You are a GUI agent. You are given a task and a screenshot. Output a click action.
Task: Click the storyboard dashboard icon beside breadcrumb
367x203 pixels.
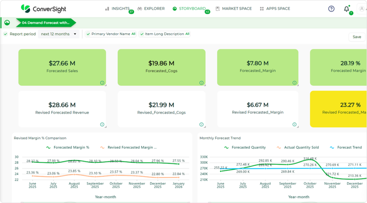(7, 23)
